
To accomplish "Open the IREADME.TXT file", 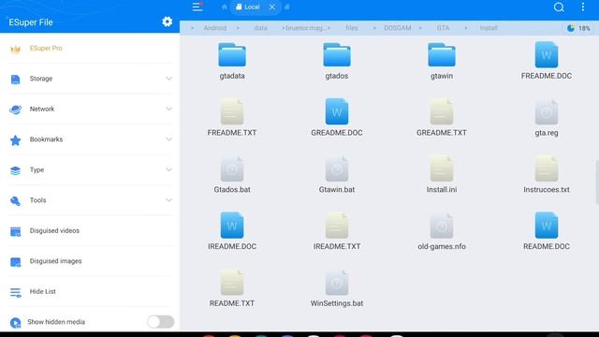I will tap(337, 231).
